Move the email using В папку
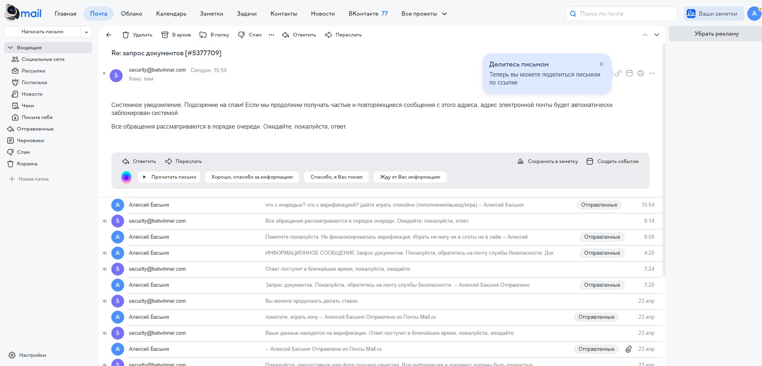The image size is (762, 366). [214, 35]
